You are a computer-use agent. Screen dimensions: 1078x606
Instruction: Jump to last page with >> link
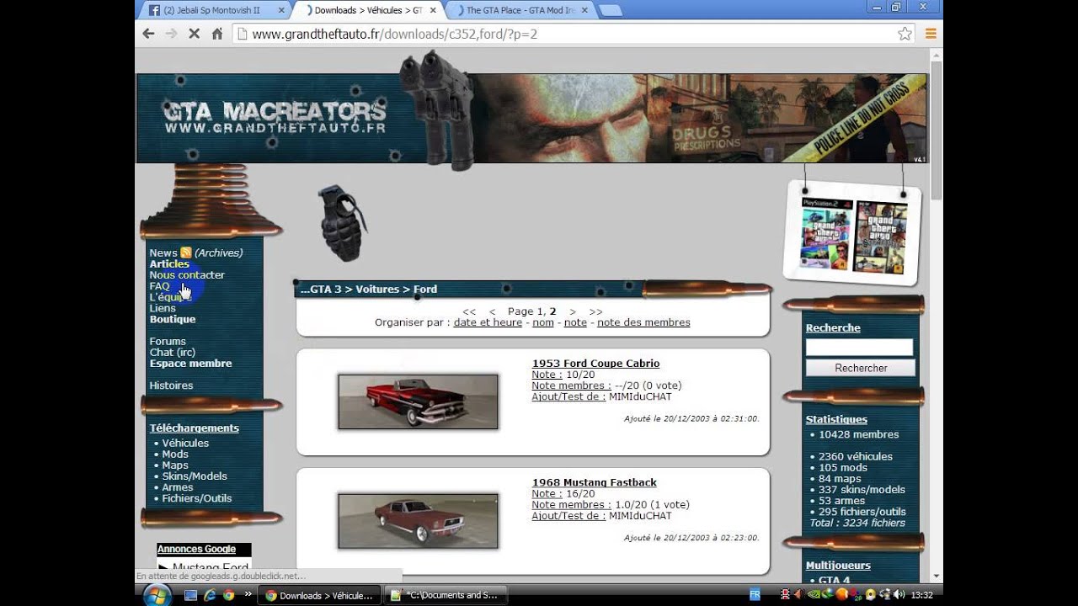coord(596,311)
